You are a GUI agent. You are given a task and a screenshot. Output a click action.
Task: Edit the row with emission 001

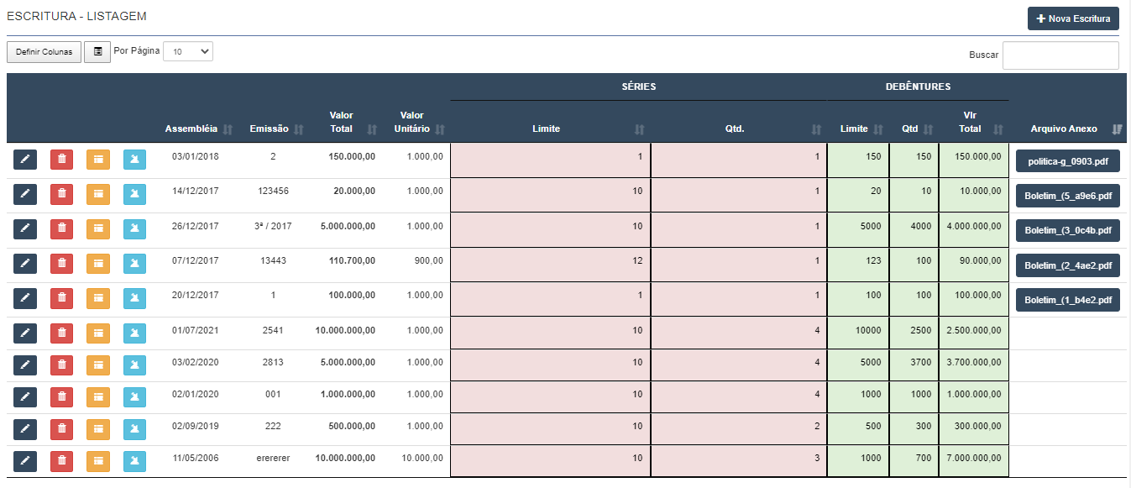25,396
